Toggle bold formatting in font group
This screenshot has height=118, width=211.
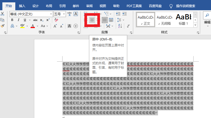pos(12,20)
